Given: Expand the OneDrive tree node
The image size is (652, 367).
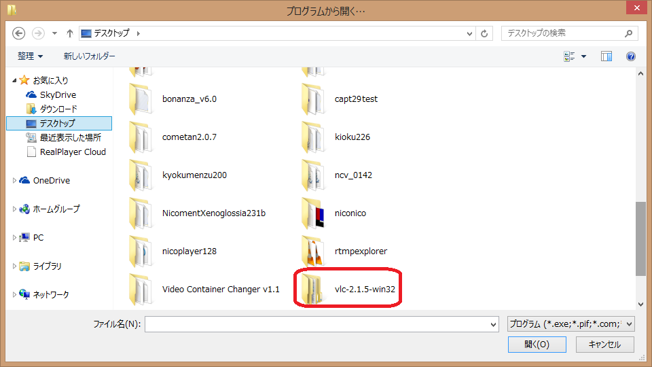Looking at the screenshot, I should click(x=14, y=180).
